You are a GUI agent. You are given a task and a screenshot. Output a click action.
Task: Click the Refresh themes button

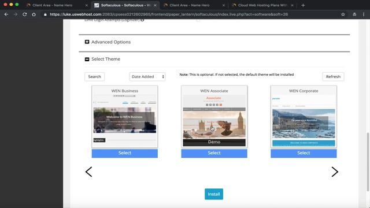333,77
